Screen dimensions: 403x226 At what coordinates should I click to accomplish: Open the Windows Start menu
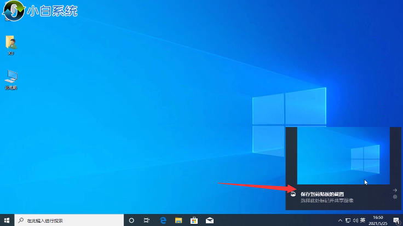[7, 220]
